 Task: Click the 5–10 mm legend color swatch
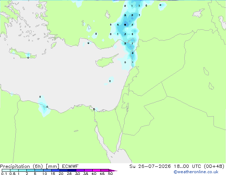pos(39,170)
